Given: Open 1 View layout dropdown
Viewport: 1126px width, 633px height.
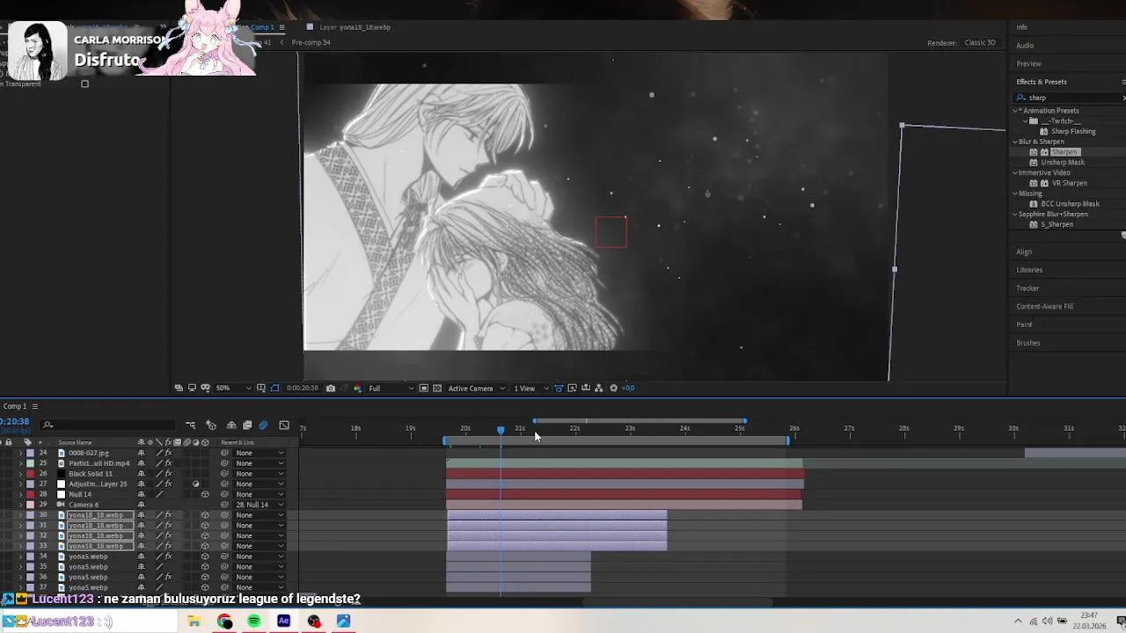Looking at the screenshot, I should point(531,388).
